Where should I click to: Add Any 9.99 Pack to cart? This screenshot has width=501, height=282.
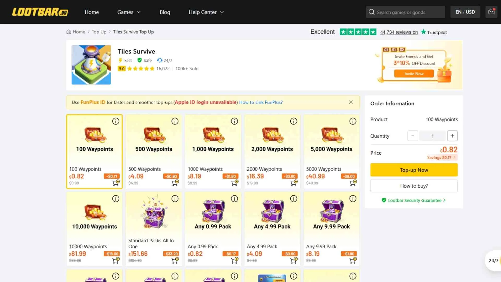tap(353, 260)
